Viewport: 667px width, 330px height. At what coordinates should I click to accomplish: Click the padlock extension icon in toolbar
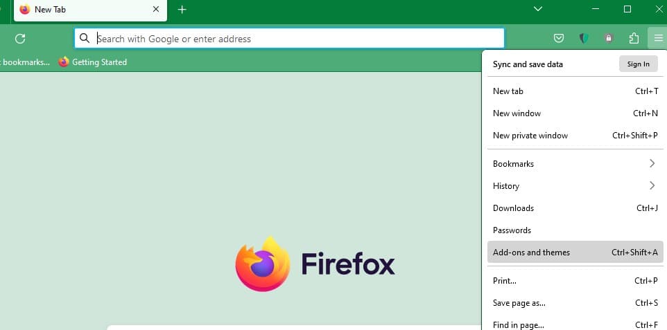(609, 38)
